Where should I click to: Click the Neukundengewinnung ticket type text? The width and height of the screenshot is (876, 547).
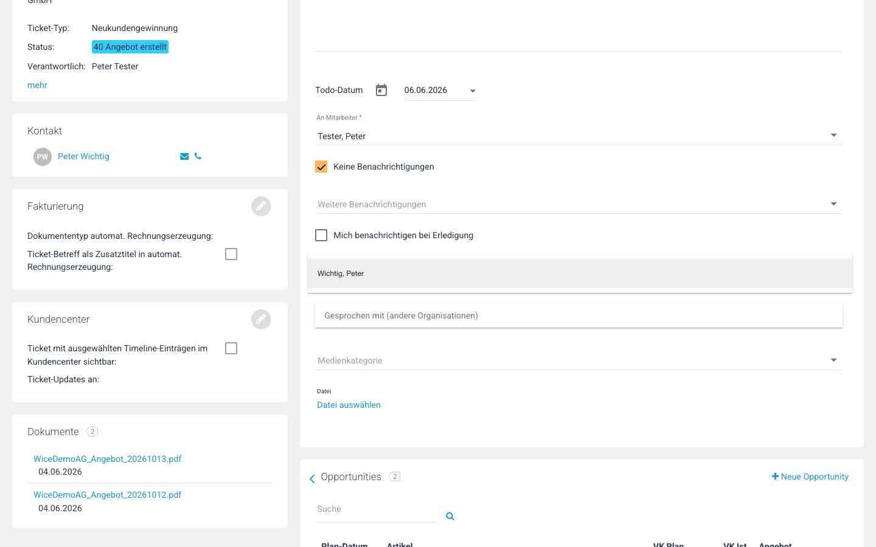click(x=134, y=28)
